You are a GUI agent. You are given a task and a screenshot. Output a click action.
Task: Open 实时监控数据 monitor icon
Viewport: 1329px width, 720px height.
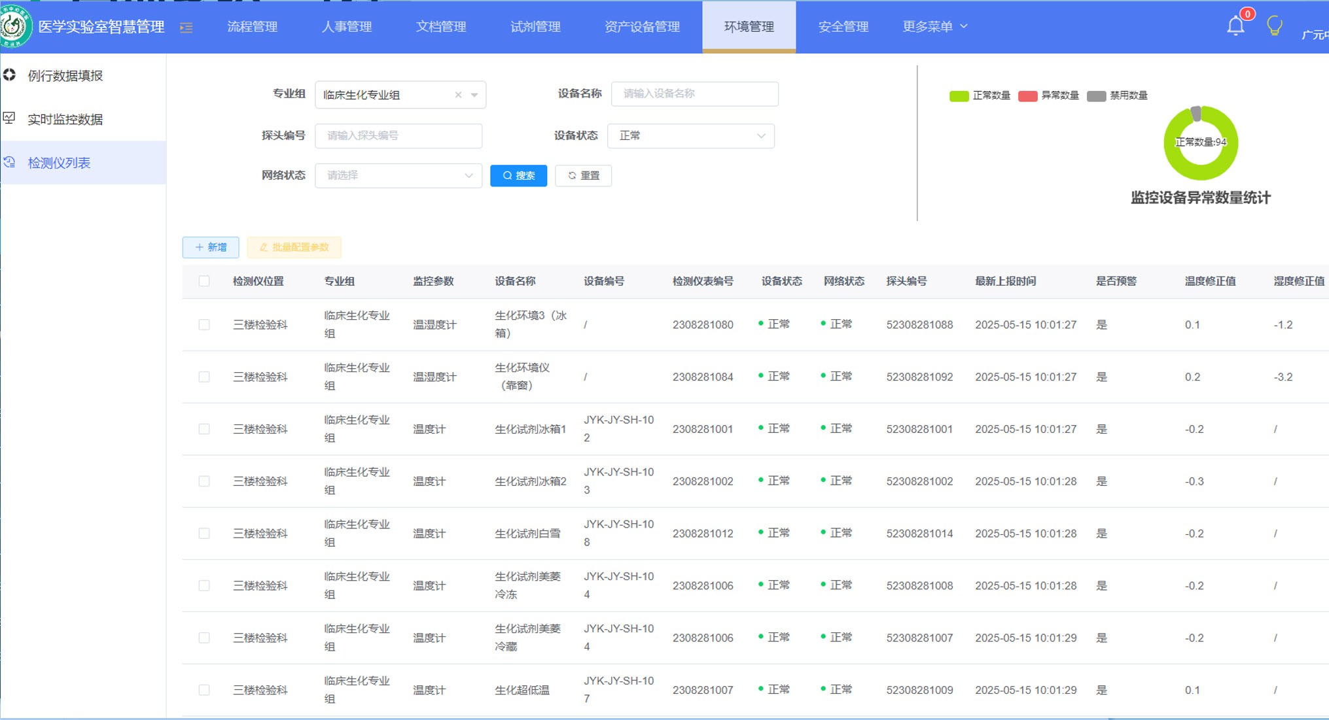(9, 118)
